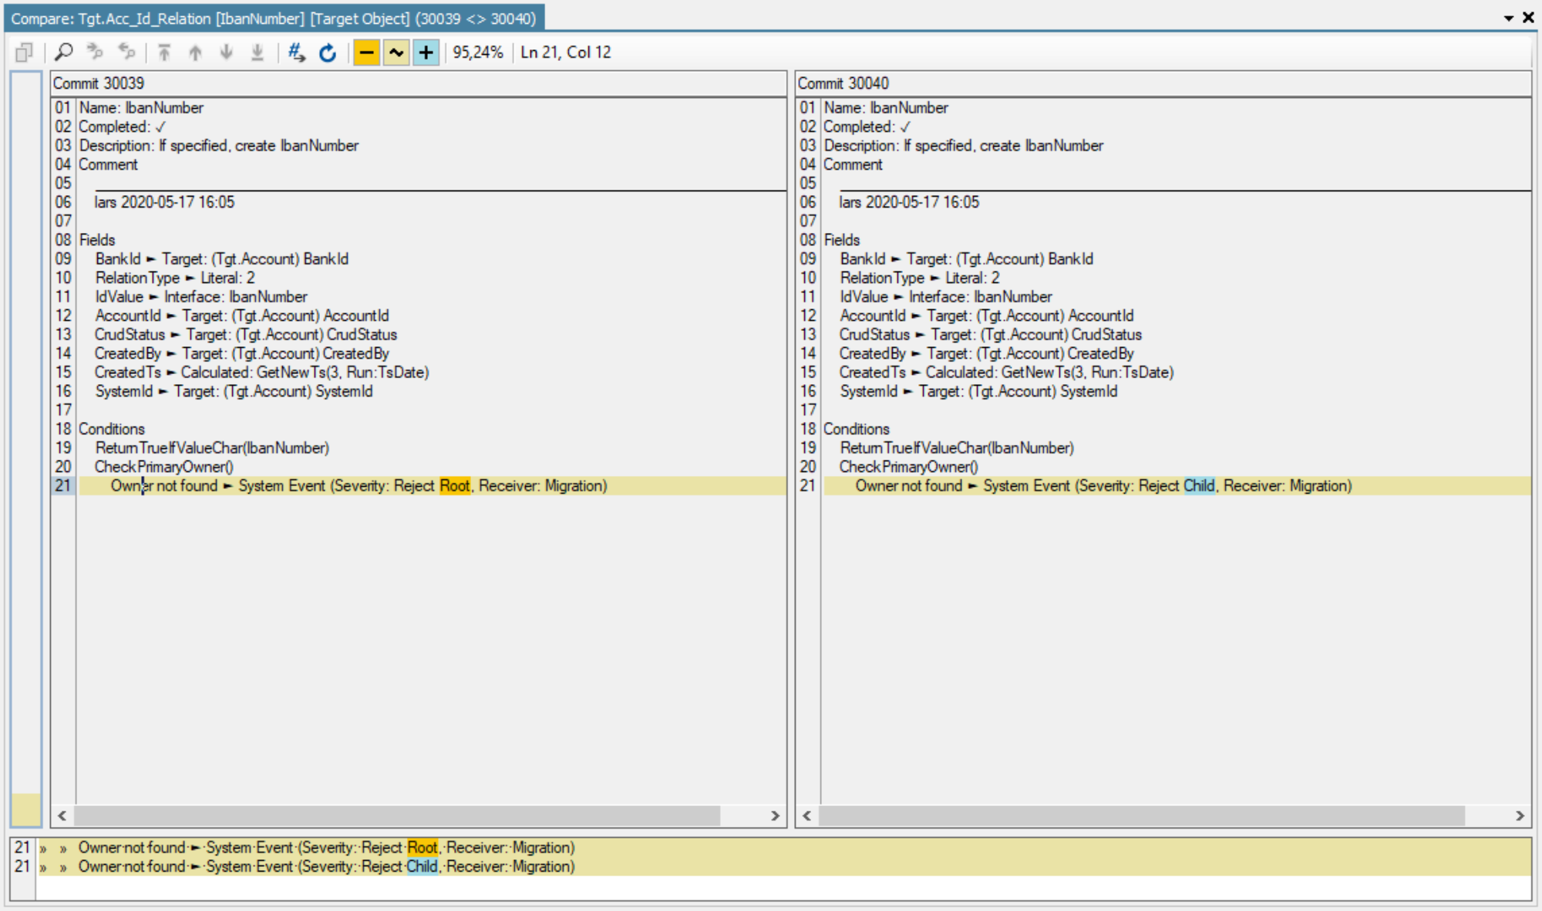Open the search tool in the toolbar
This screenshot has width=1542, height=911.
click(64, 52)
